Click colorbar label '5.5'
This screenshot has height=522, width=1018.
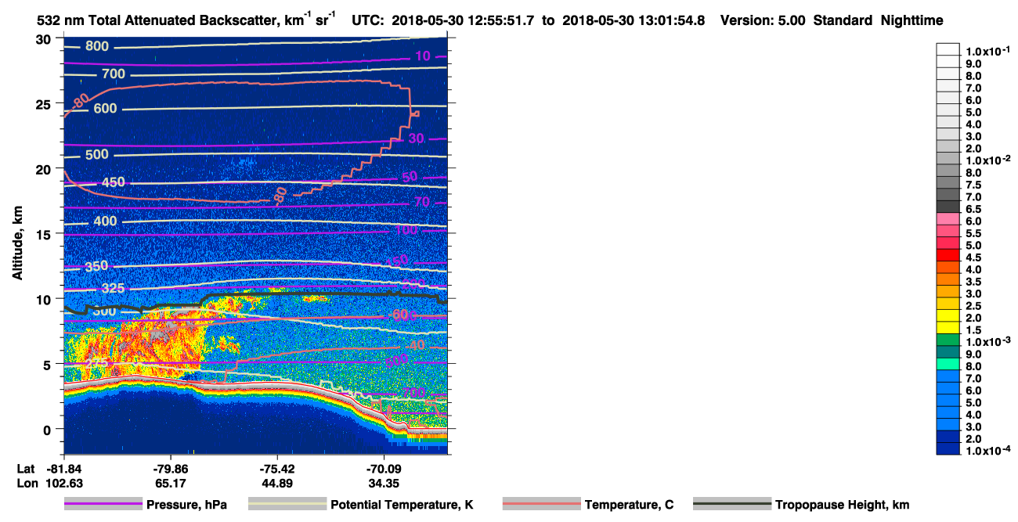[x=975, y=233]
